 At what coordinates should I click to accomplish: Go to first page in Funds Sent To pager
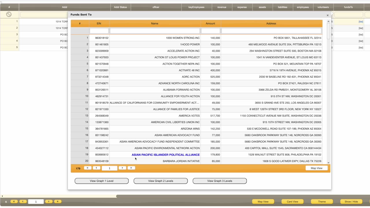(x=88, y=168)
